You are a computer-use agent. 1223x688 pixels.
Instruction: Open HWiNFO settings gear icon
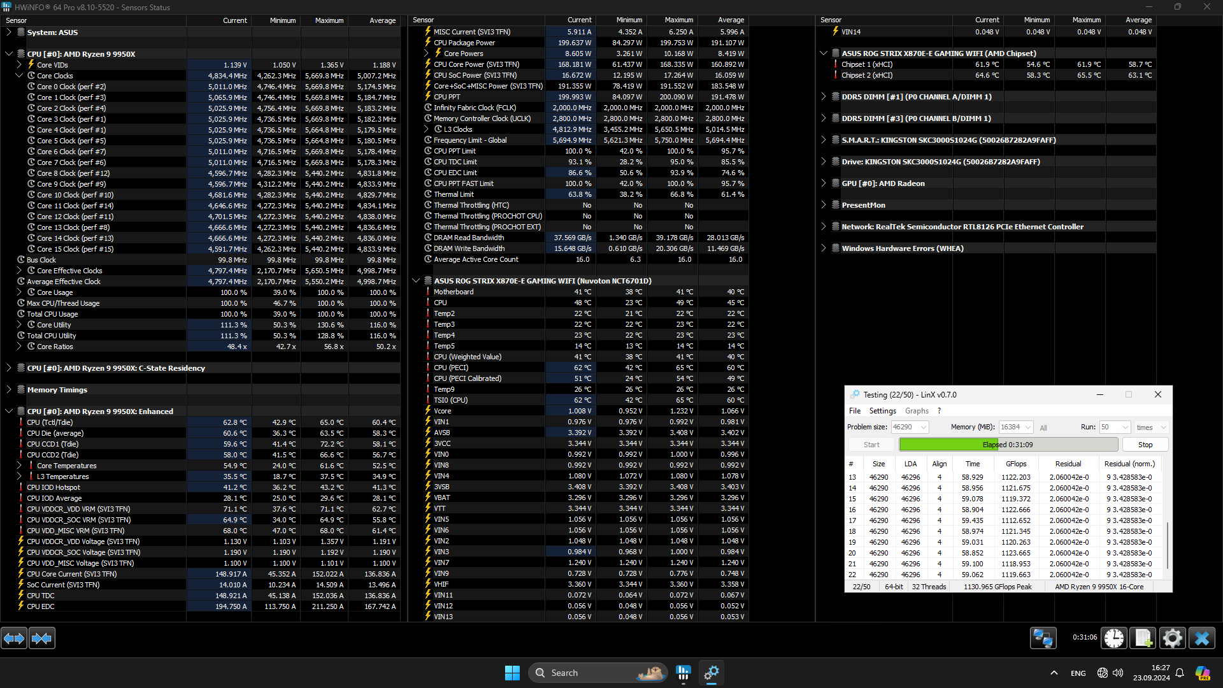[x=1172, y=638]
